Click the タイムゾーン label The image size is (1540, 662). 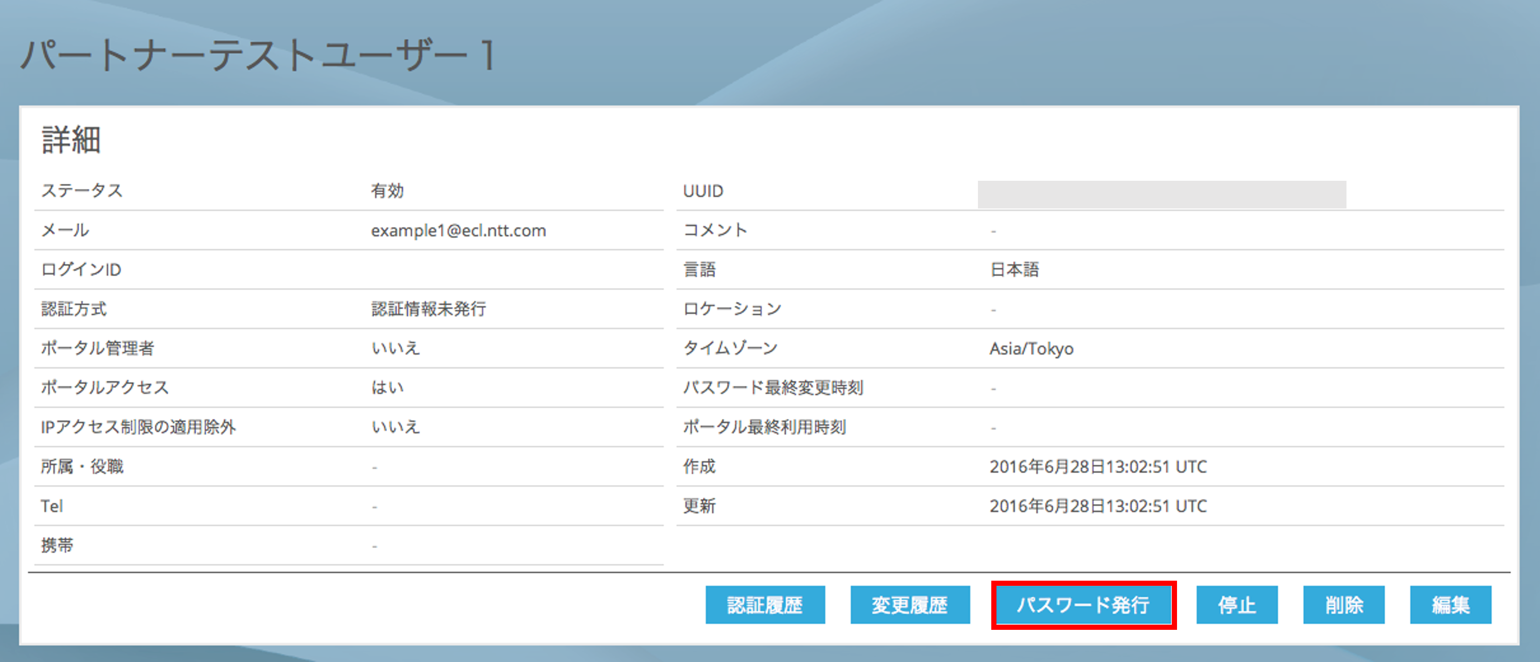[730, 348]
